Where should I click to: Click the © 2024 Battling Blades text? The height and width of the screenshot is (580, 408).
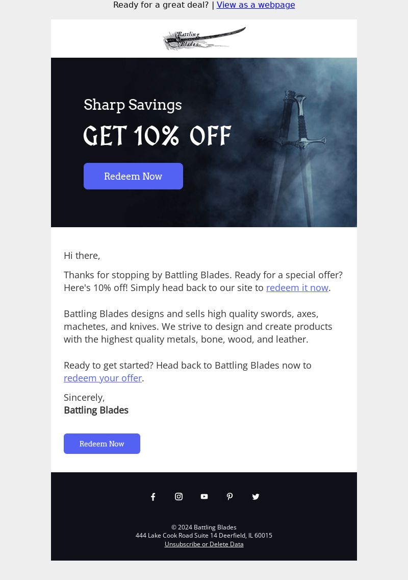pos(204,527)
